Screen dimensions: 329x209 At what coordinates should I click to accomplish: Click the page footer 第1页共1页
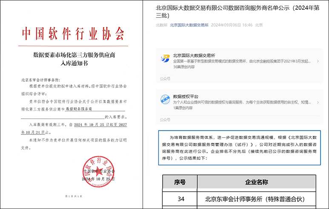point(74,196)
